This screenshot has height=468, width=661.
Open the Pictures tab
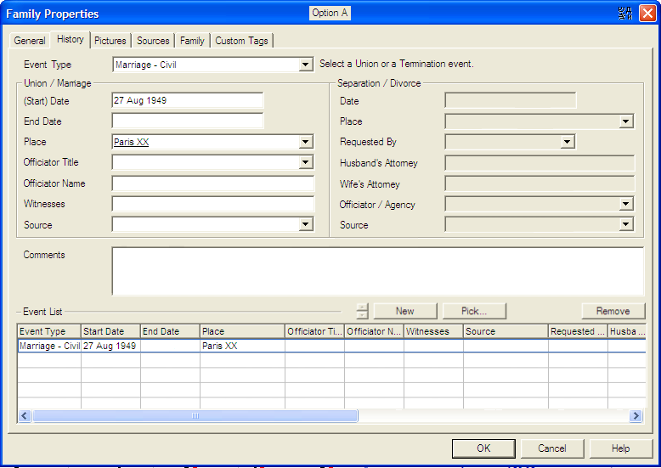[110, 41]
